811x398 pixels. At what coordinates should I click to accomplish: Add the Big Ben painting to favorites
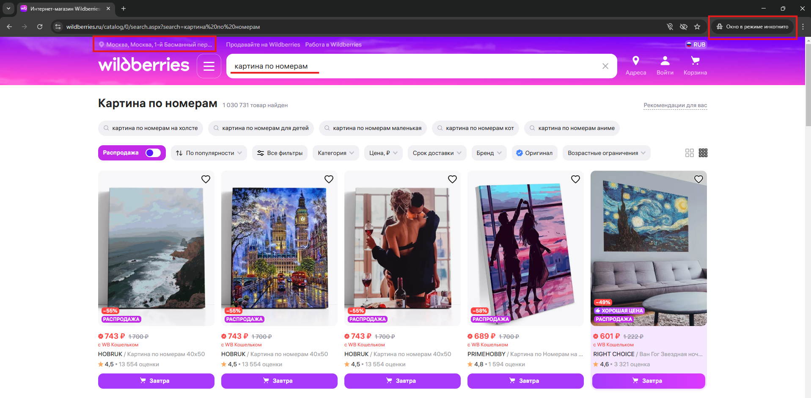(329, 179)
